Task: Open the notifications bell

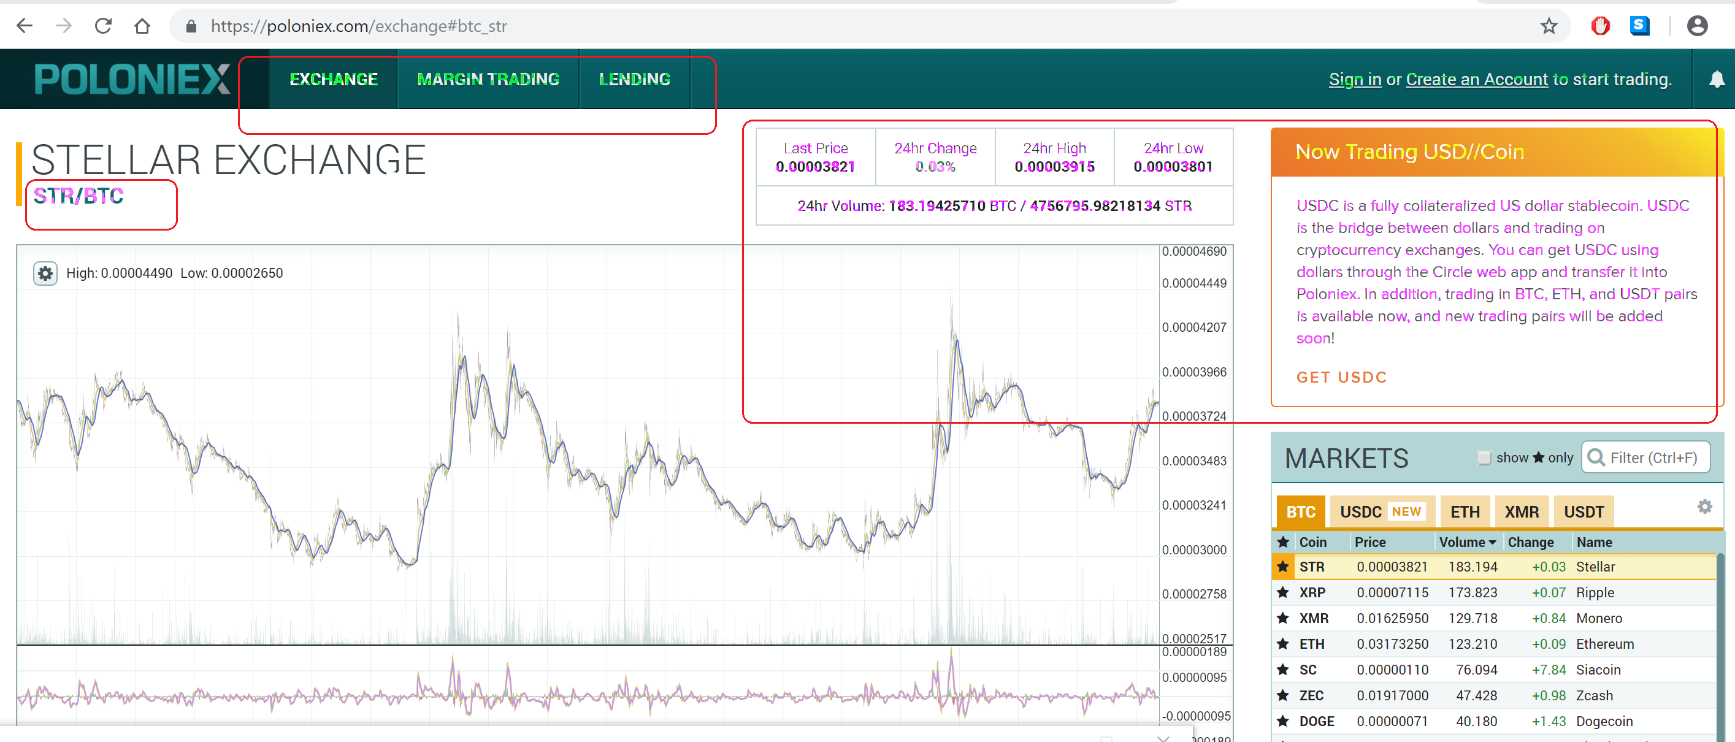Action: point(1717,78)
